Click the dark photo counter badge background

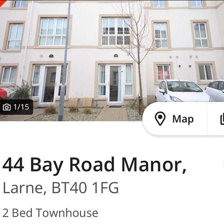coord(16,107)
